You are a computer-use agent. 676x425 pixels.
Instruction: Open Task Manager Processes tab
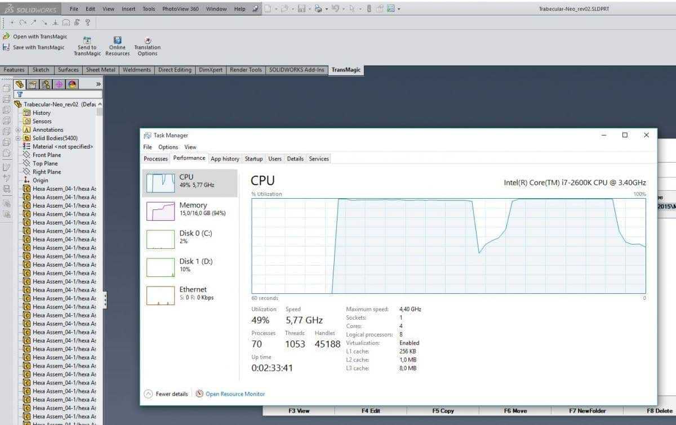(x=156, y=159)
